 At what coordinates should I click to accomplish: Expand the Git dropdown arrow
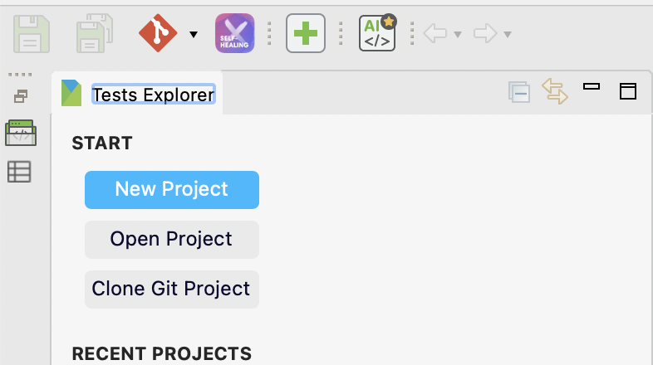click(194, 35)
